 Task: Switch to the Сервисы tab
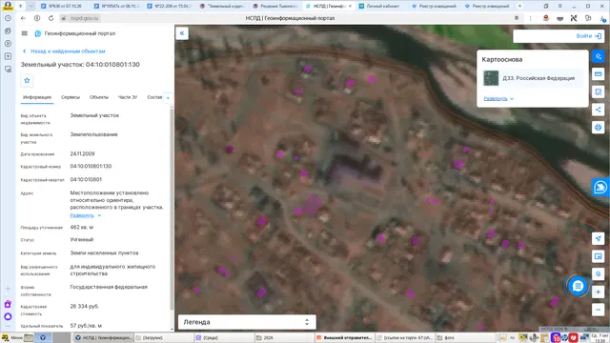coord(71,97)
